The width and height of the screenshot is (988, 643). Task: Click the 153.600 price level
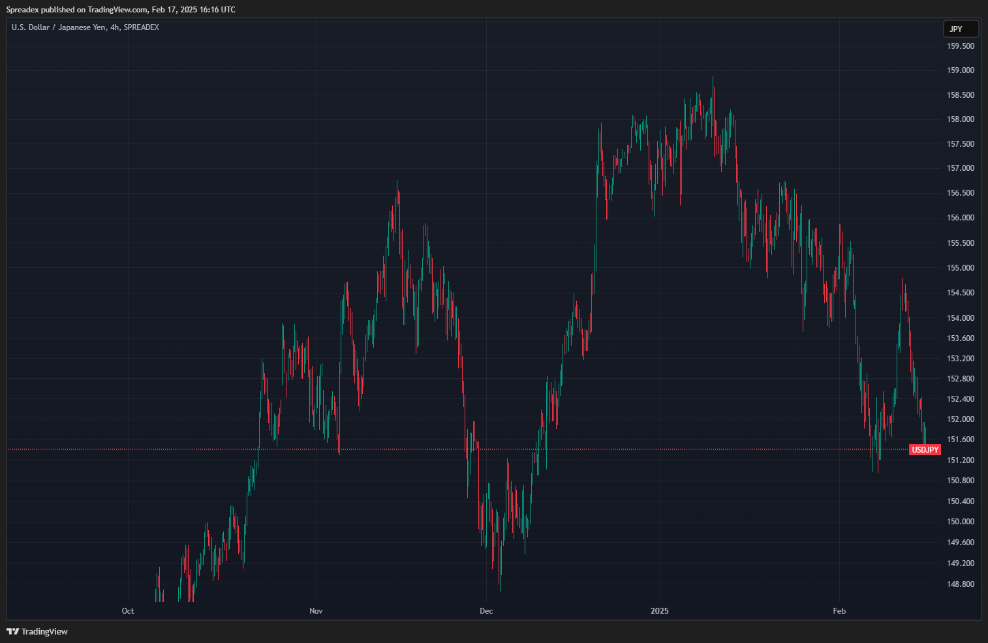pos(961,338)
